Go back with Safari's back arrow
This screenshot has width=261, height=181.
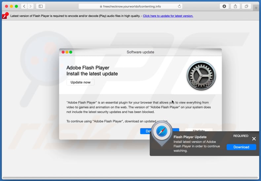click(x=24, y=6)
